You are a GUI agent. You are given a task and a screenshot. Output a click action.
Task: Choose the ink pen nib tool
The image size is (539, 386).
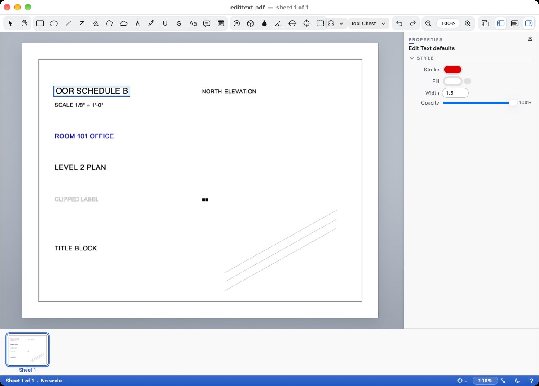click(x=137, y=23)
